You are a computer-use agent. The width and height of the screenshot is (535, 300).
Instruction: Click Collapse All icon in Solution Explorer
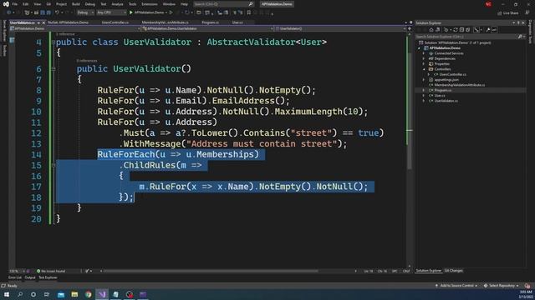point(461,30)
